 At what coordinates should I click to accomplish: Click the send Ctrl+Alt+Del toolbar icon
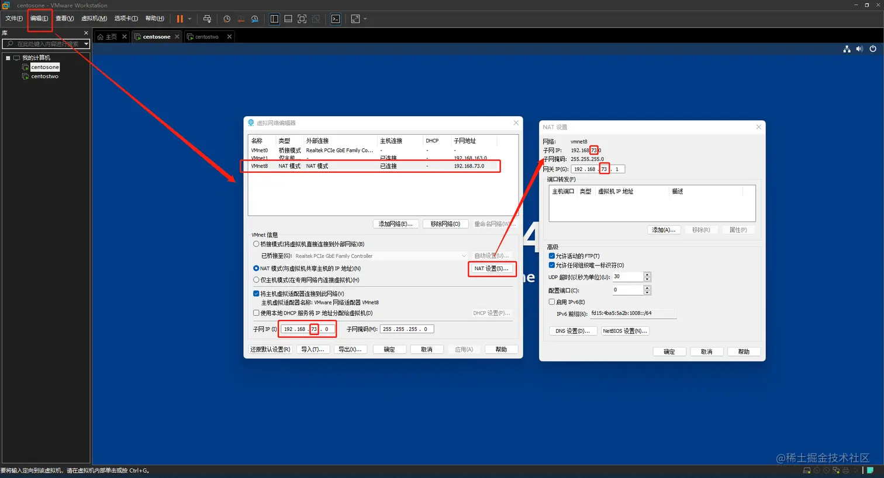pyautogui.click(x=207, y=19)
